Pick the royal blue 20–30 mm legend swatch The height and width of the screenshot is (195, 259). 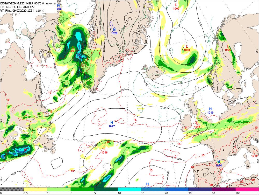click(x=177, y=189)
